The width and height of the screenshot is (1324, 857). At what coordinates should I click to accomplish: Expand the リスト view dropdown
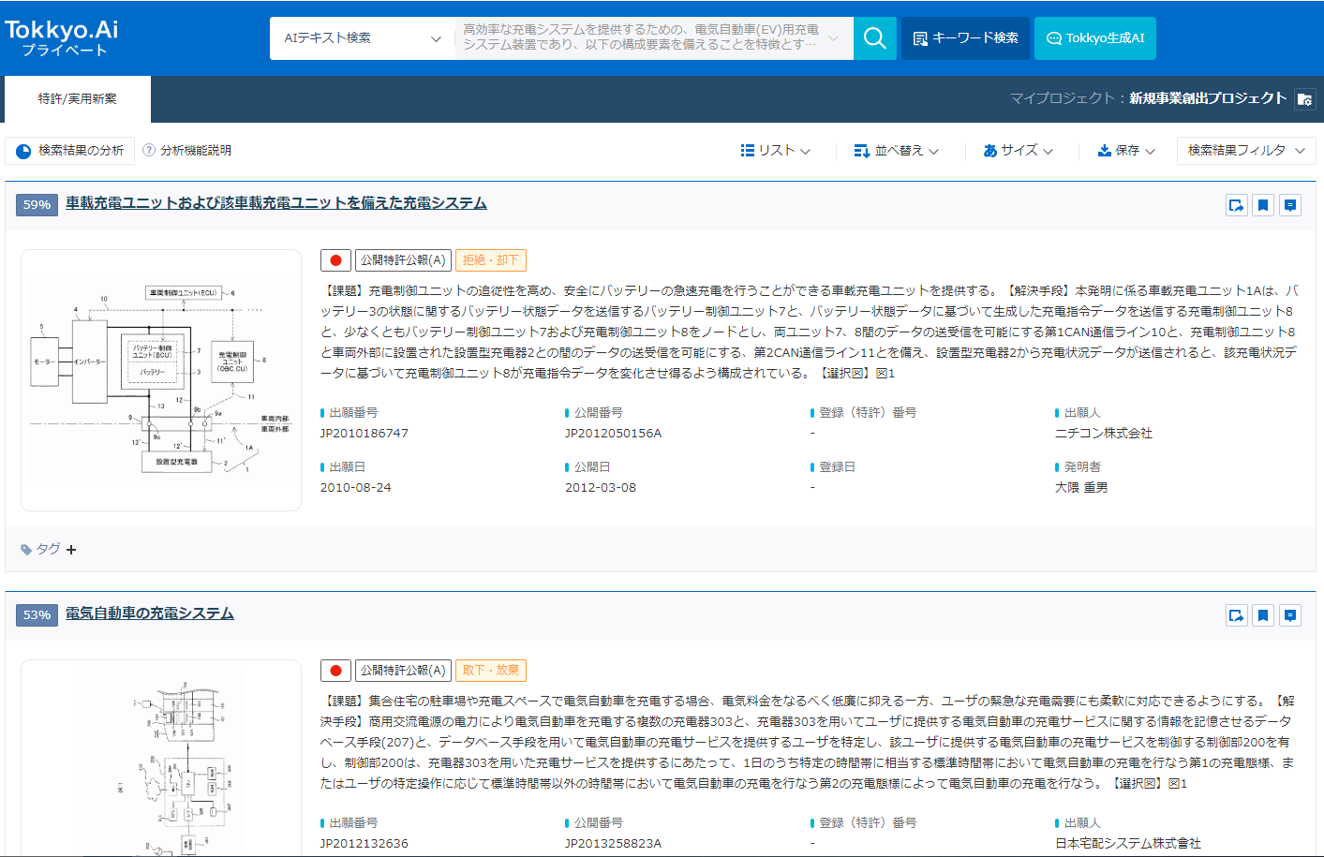(x=775, y=150)
